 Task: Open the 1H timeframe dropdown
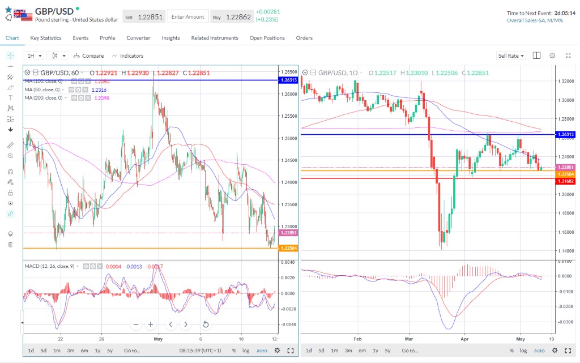33,55
